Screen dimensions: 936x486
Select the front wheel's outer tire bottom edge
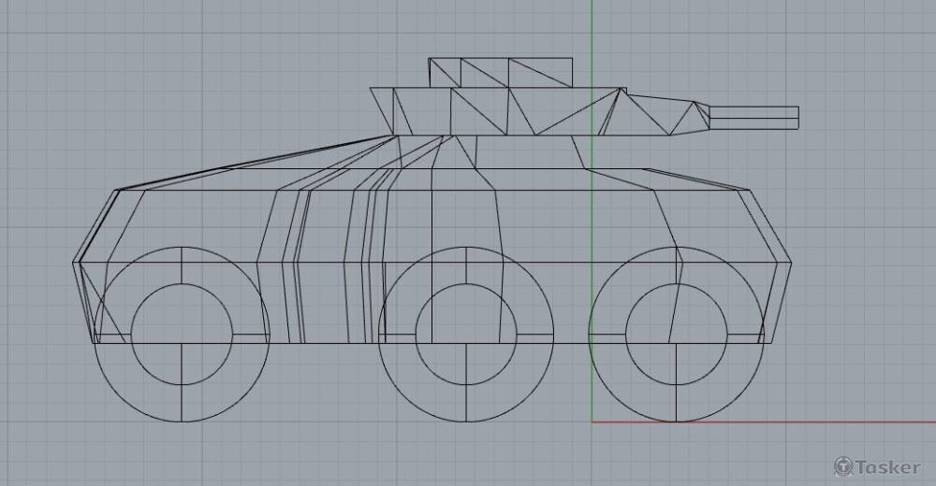pyautogui.click(x=676, y=422)
